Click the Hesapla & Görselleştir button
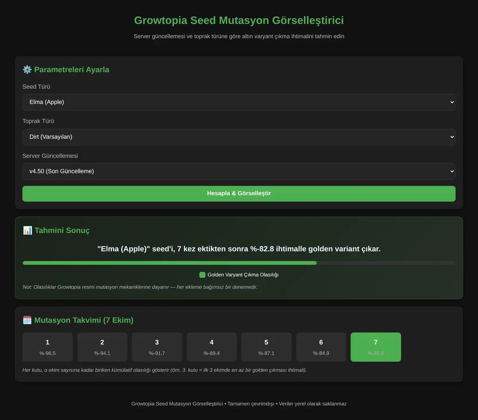The width and height of the screenshot is (478, 420). click(239, 193)
